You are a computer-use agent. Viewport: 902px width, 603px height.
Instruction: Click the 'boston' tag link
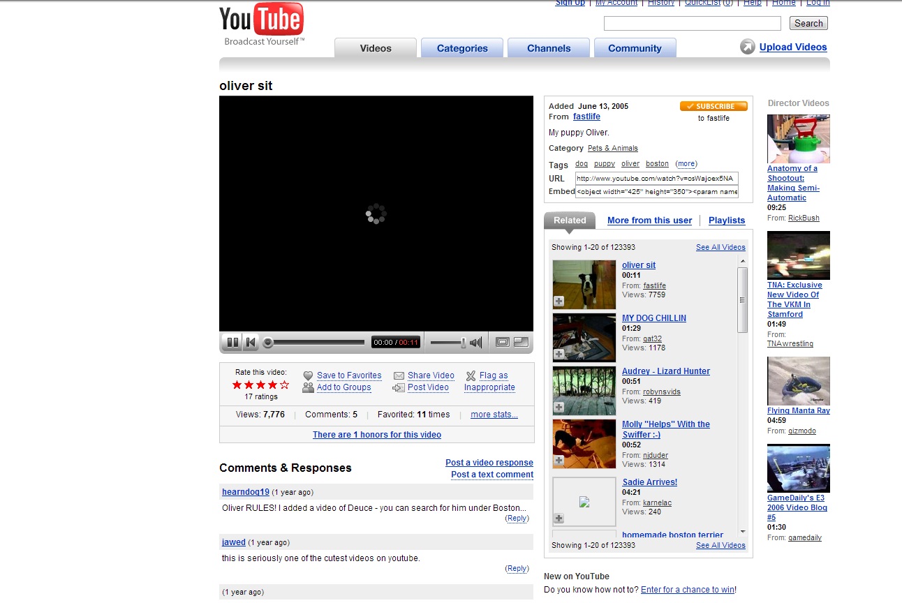pos(657,164)
